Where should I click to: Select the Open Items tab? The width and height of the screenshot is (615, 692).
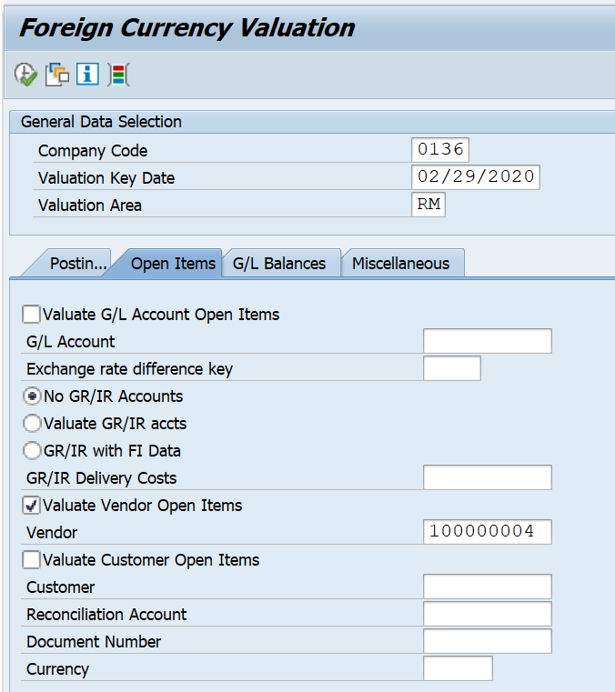(173, 264)
